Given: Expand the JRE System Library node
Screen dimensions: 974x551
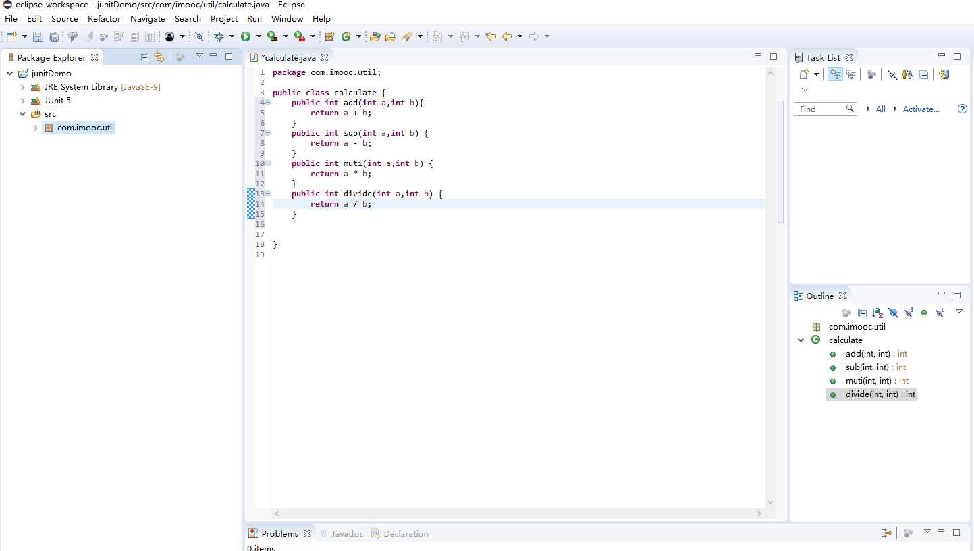Looking at the screenshot, I should click(22, 87).
